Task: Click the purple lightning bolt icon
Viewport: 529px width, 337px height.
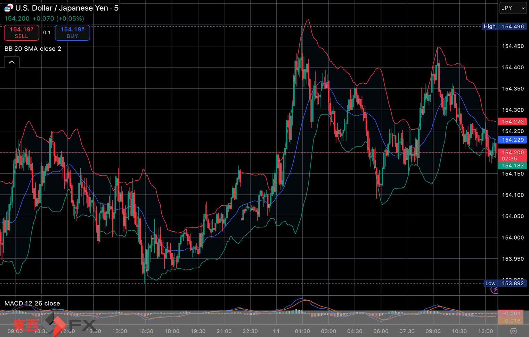Action: (495, 290)
